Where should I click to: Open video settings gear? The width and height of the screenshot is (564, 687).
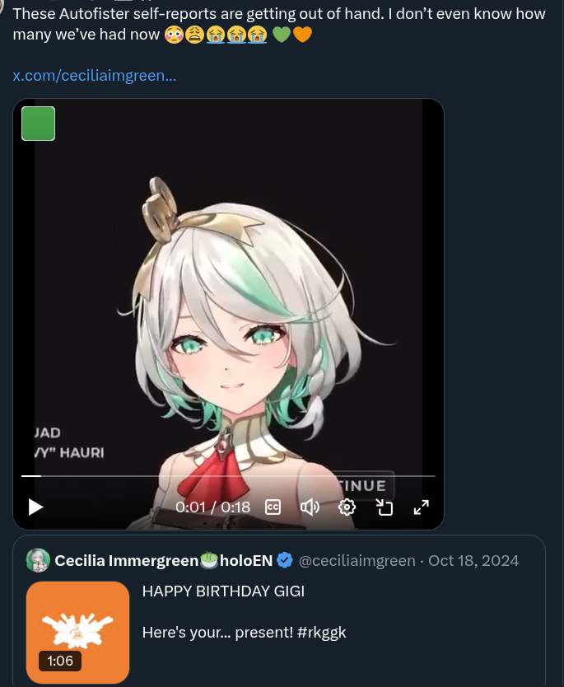347,507
